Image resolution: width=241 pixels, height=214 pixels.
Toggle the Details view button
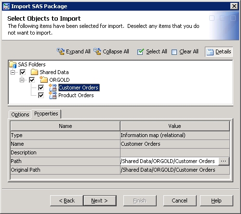(x=219, y=51)
